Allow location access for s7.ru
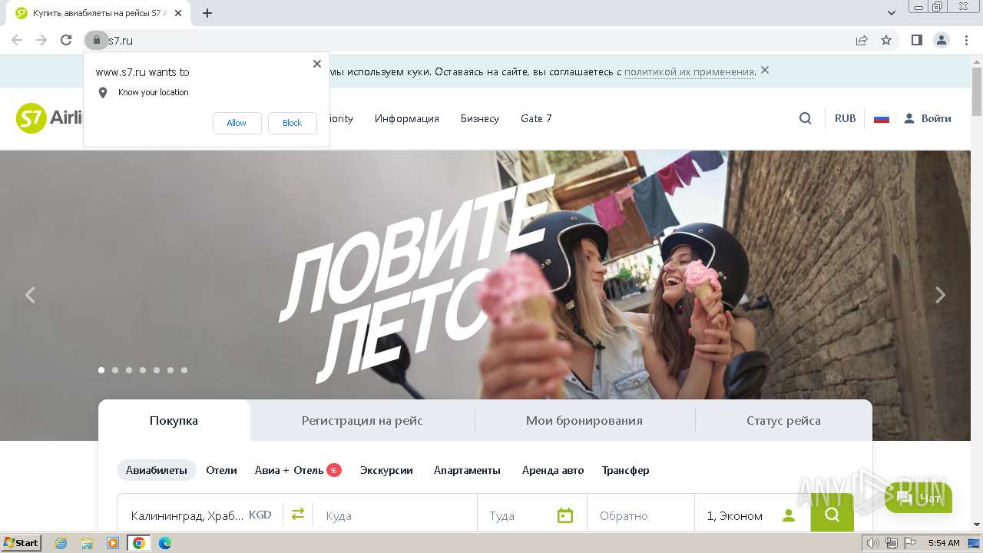 pyautogui.click(x=237, y=123)
